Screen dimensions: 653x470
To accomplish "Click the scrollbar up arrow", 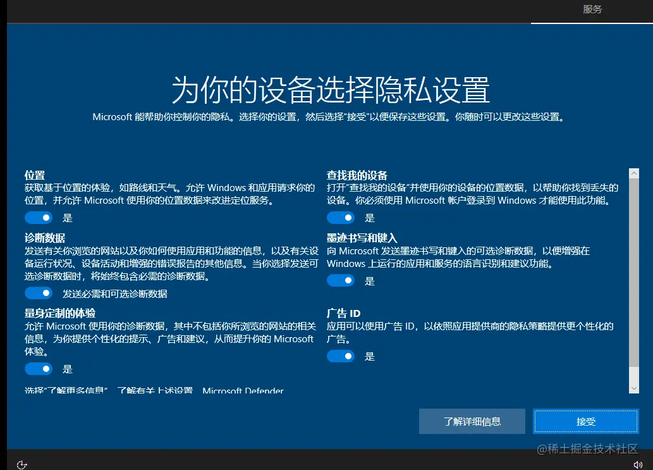I will pos(634,171).
